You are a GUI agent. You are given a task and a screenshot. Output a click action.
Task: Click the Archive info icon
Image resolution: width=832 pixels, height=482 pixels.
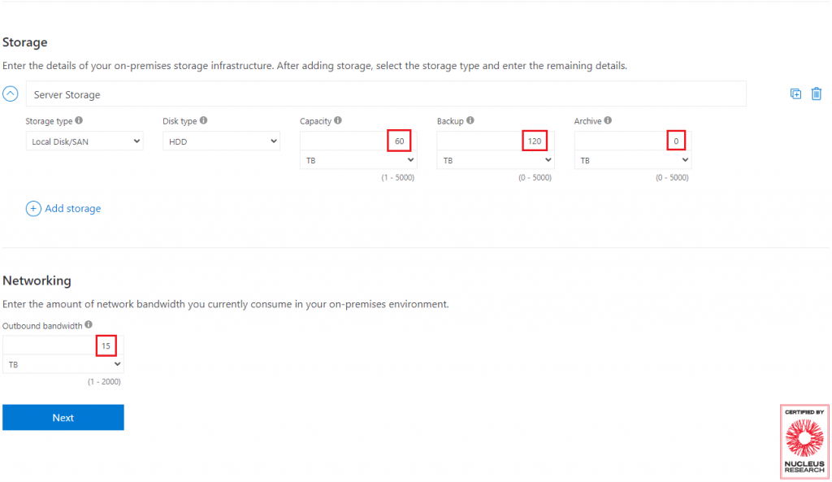[x=608, y=120]
